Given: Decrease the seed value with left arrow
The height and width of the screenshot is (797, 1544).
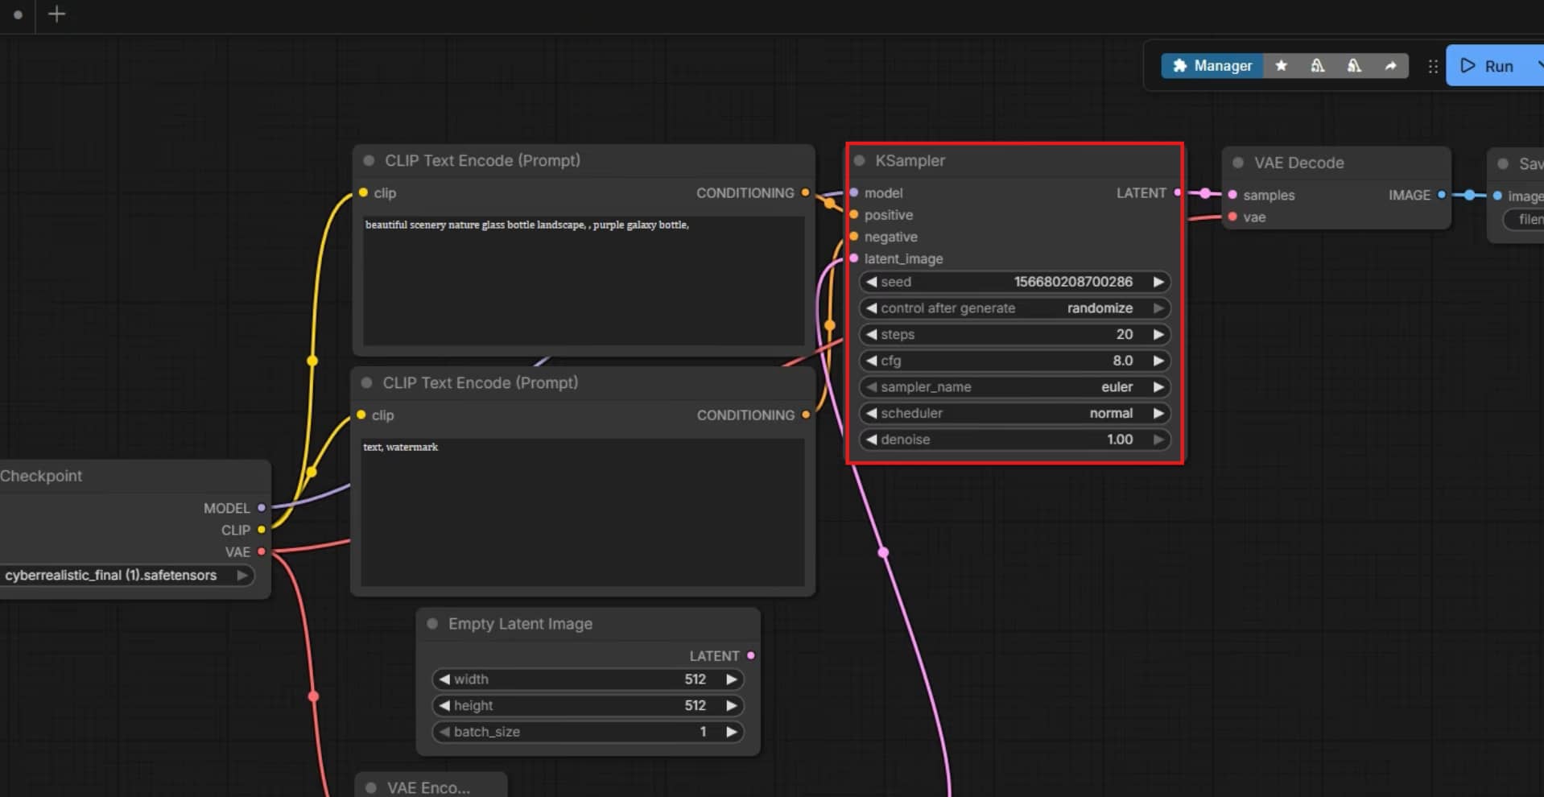Looking at the screenshot, I should tap(871, 282).
